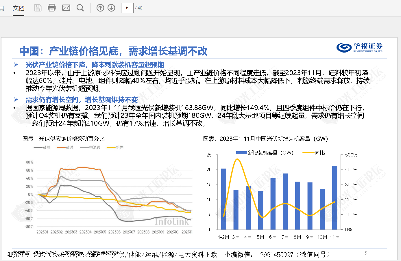
Task: Click 硅片 legend entry
Action: [x=65, y=148]
